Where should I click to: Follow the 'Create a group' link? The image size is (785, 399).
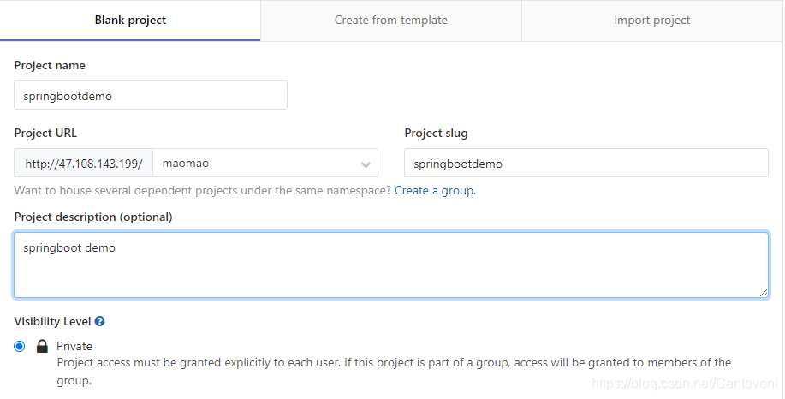[435, 190]
